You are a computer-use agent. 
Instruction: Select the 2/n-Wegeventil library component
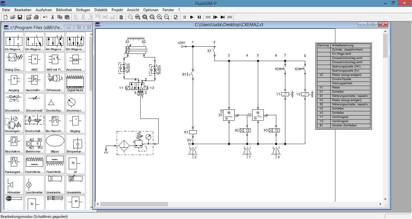tap(14, 42)
